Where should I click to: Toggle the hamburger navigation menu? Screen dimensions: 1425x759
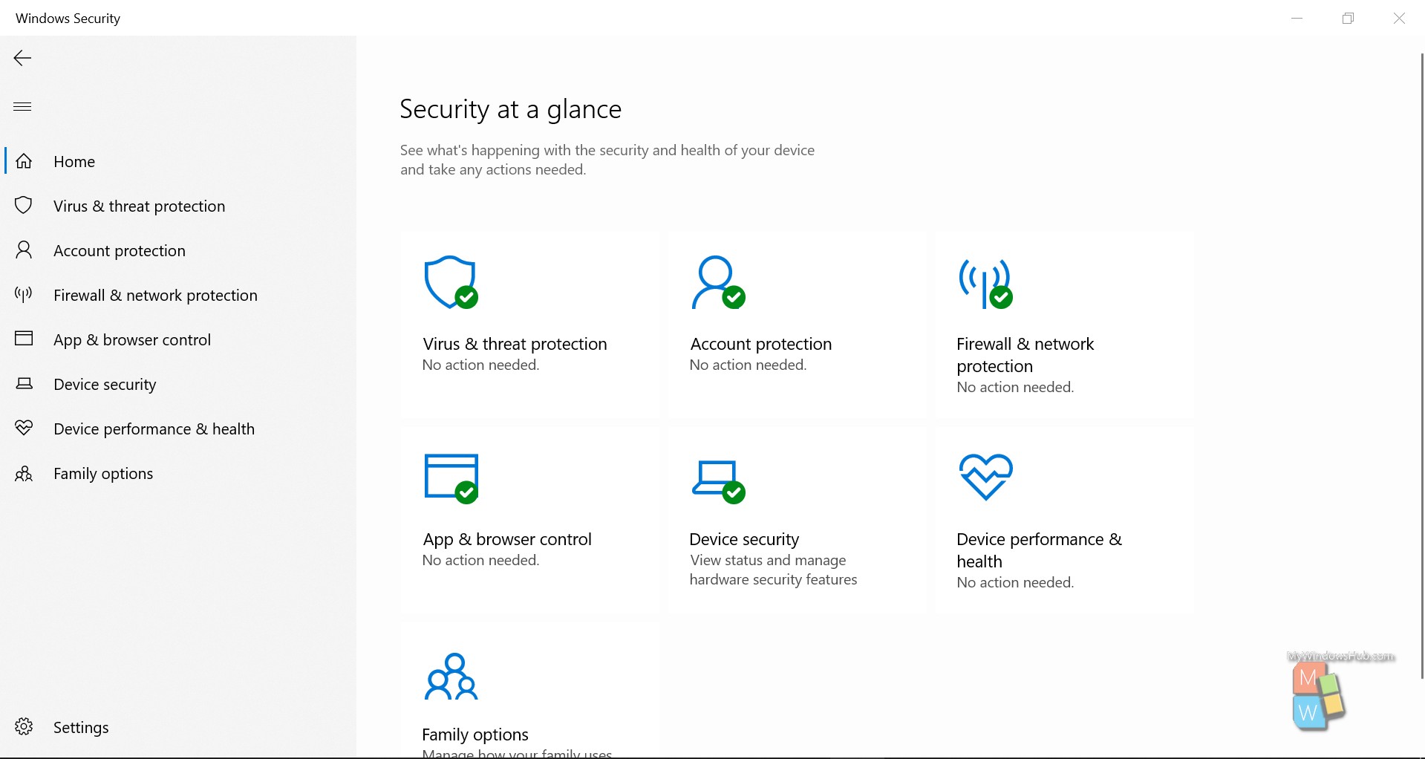point(22,106)
